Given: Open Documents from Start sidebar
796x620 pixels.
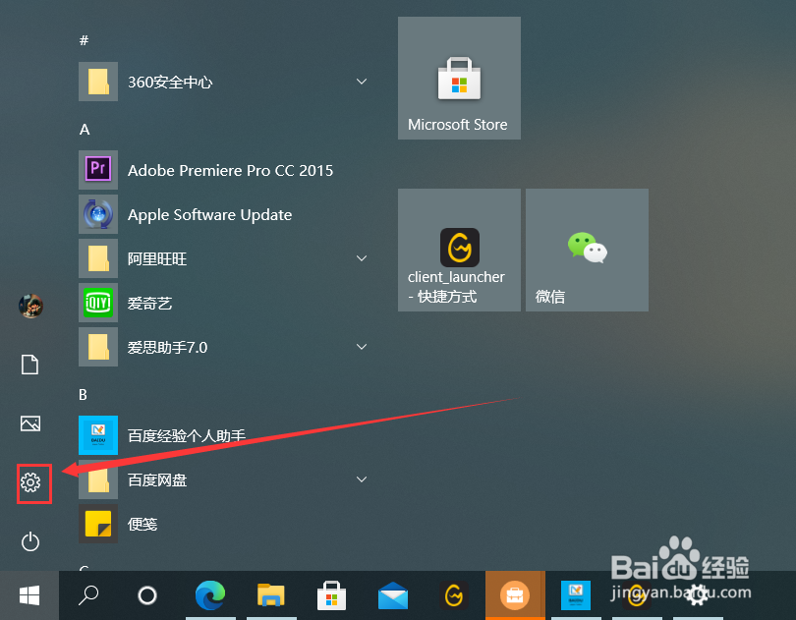Looking at the screenshot, I should click(x=29, y=365).
